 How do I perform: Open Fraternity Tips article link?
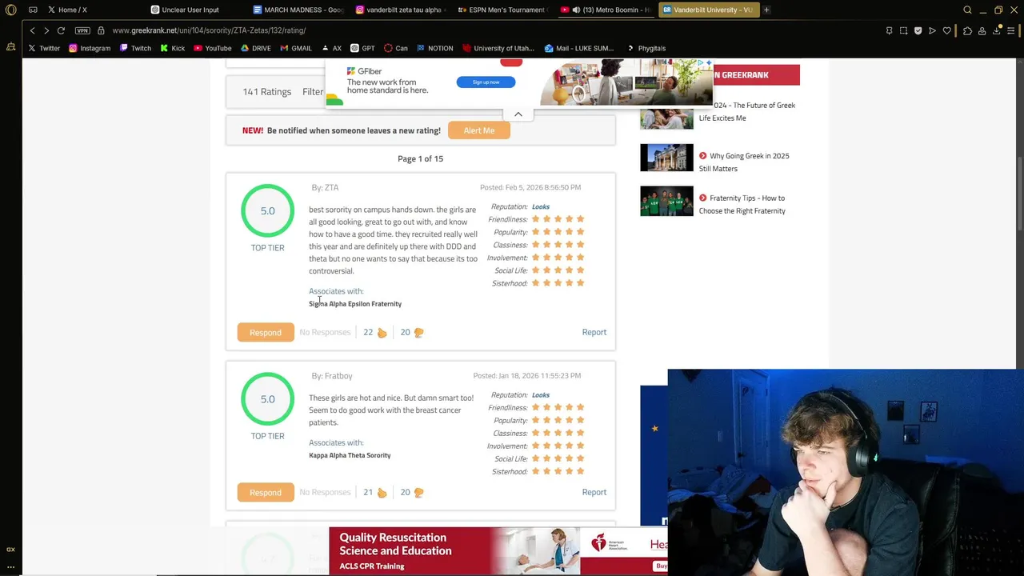coord(742,204)
